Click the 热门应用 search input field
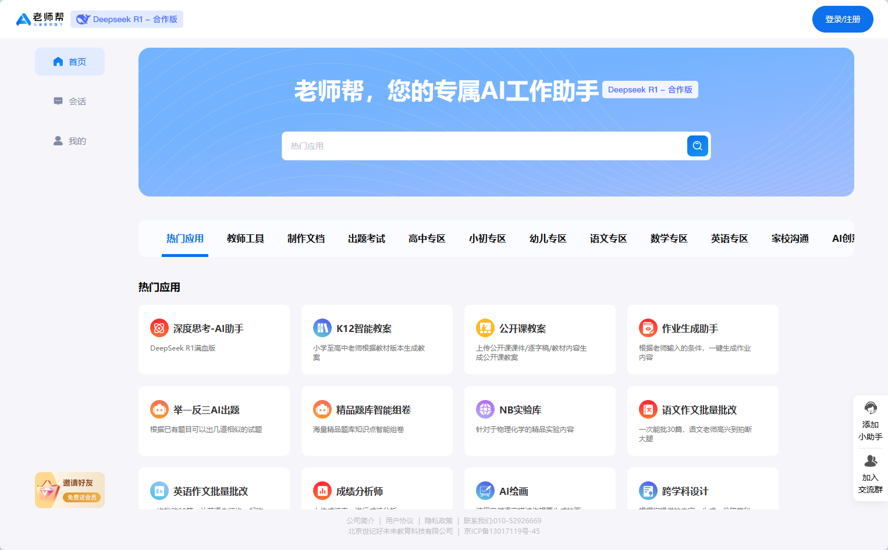This screenshot has height=550, width=888. click(484, 146)
